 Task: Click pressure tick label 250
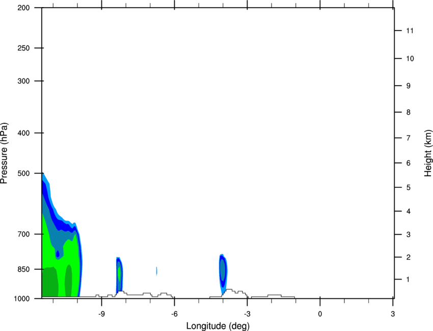(23, 48)
